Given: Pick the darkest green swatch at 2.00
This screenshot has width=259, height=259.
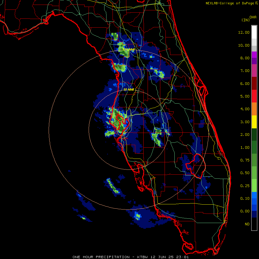Looking at the screenshot, I should [x=254, y=134].
